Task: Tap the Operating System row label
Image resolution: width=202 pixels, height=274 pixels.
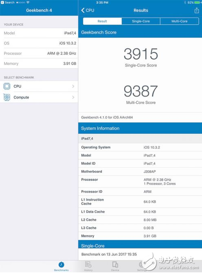Action: (x=96, y=147)
